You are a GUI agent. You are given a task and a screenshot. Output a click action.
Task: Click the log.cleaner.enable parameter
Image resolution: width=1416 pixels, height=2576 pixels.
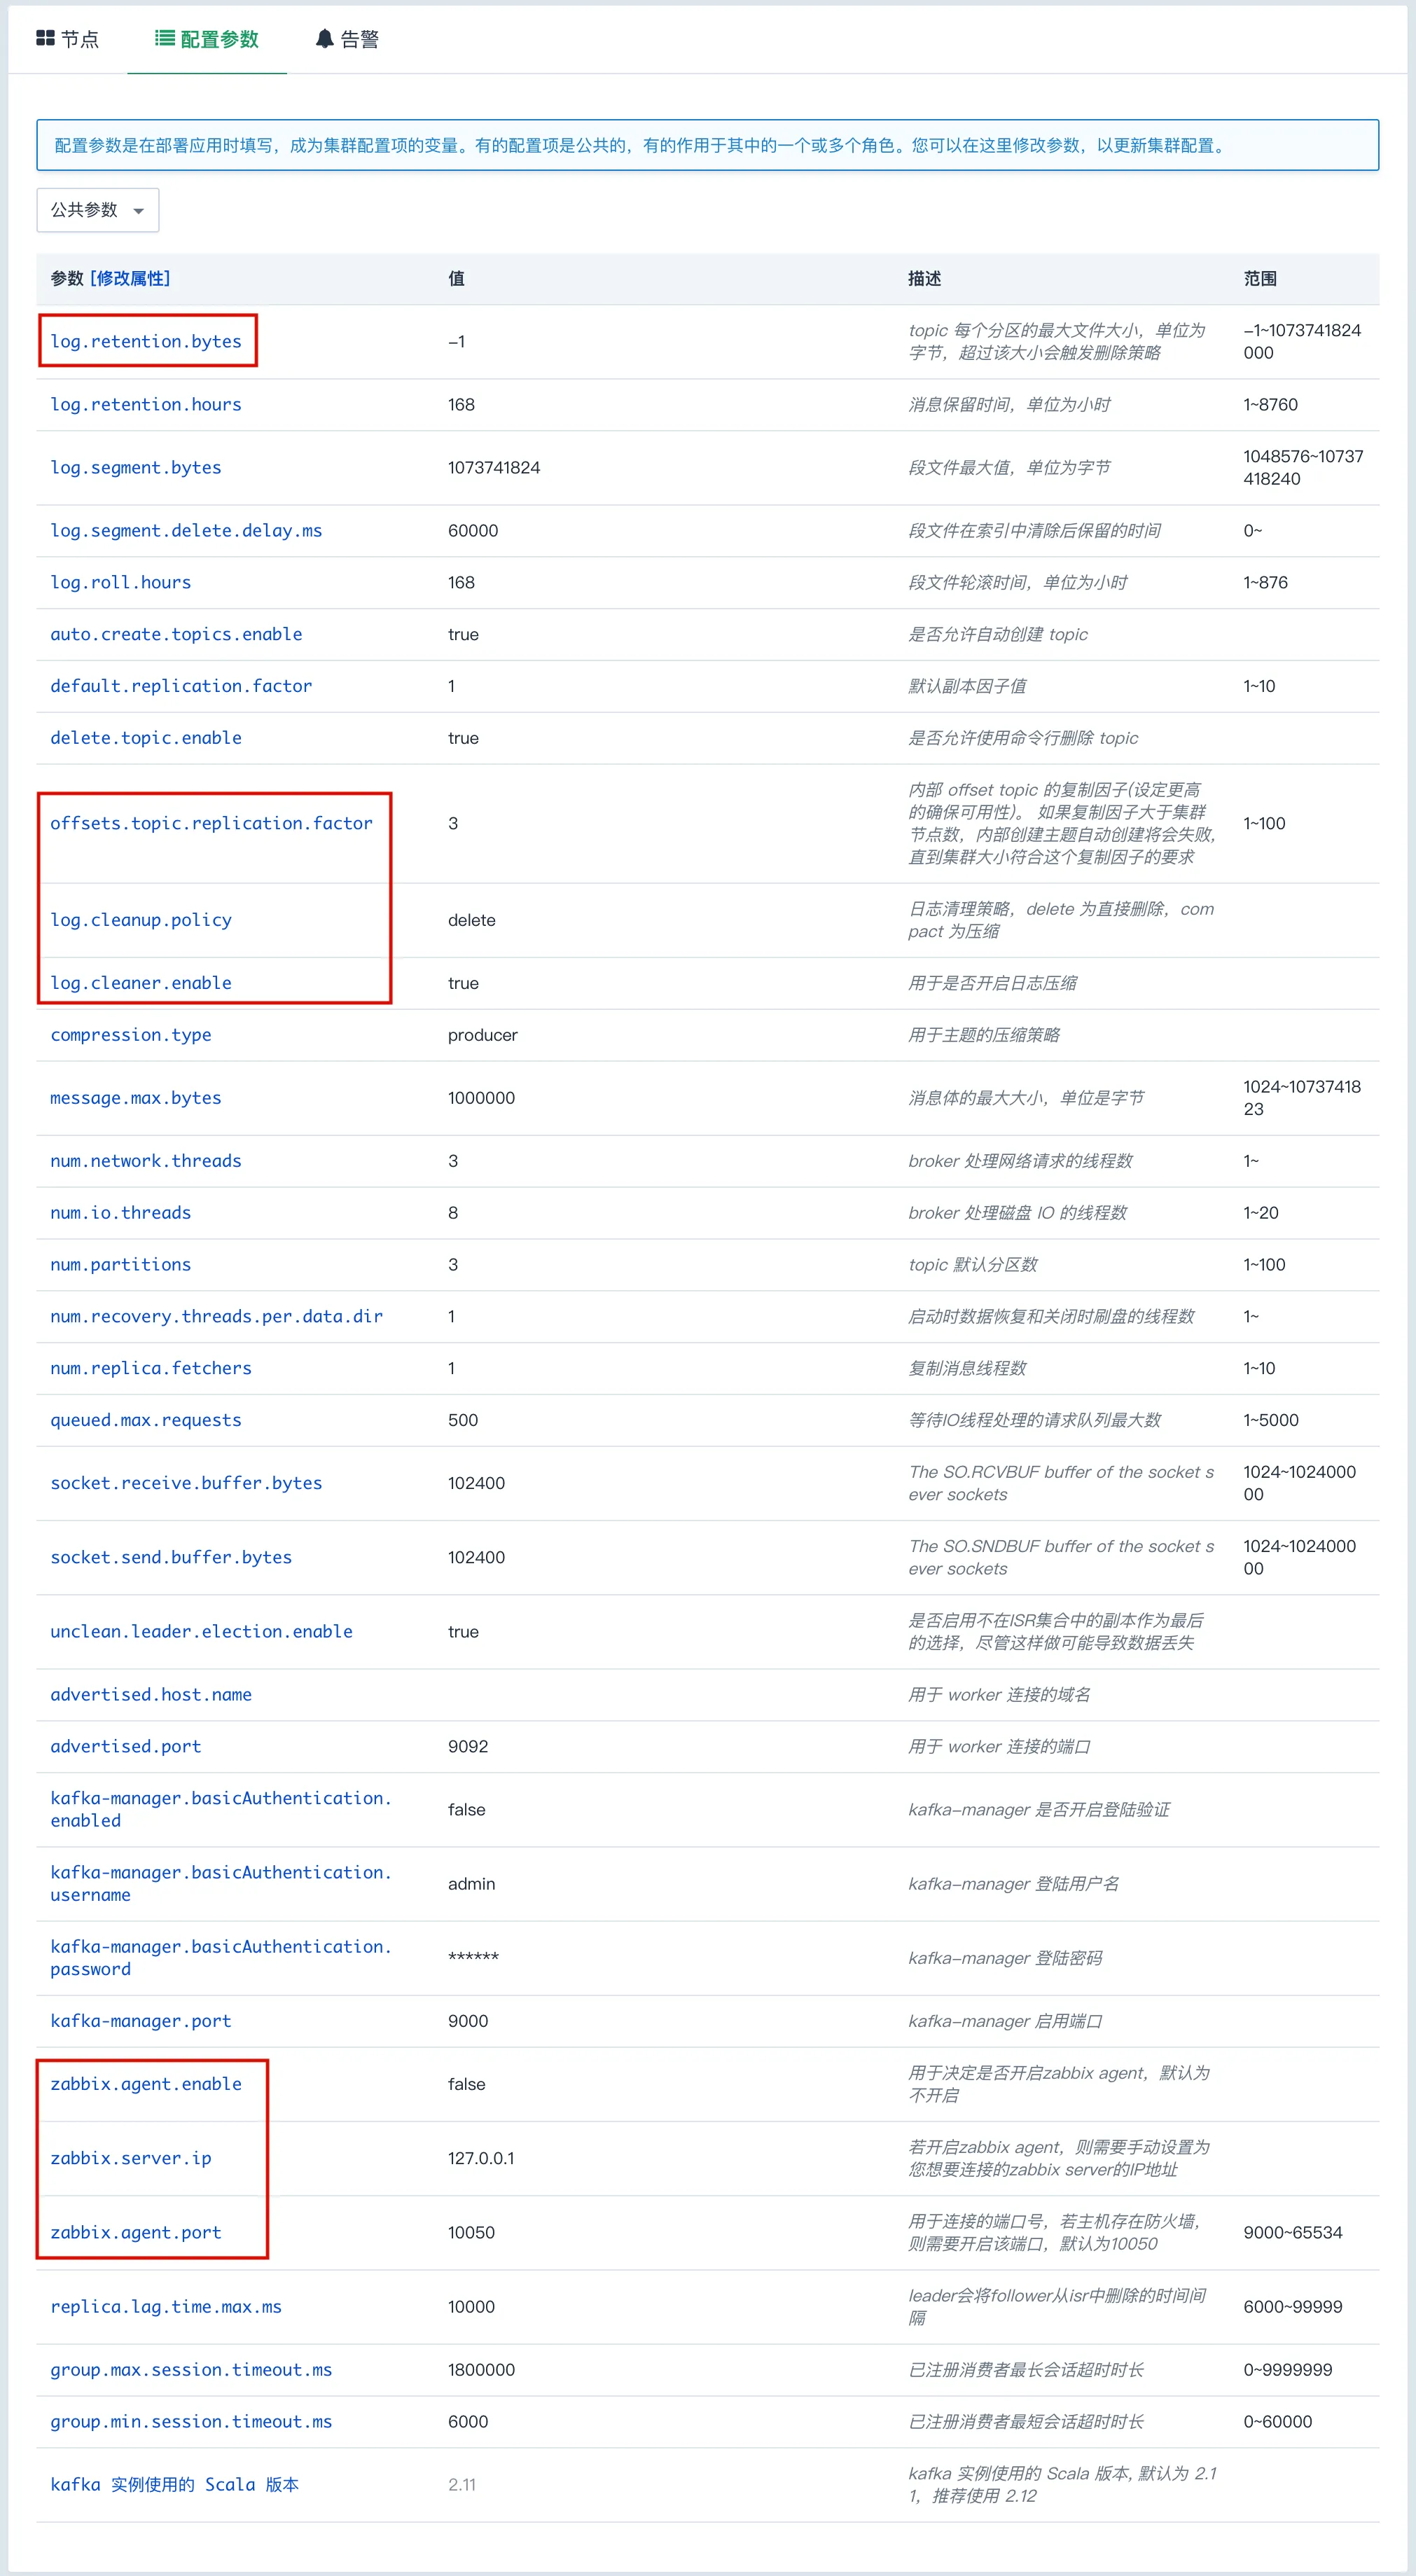tap(141, 983)
